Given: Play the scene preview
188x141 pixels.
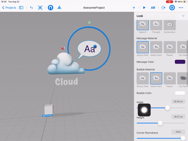Looking at the screenshot, I should pyautogui.click(x=144, y=8).
